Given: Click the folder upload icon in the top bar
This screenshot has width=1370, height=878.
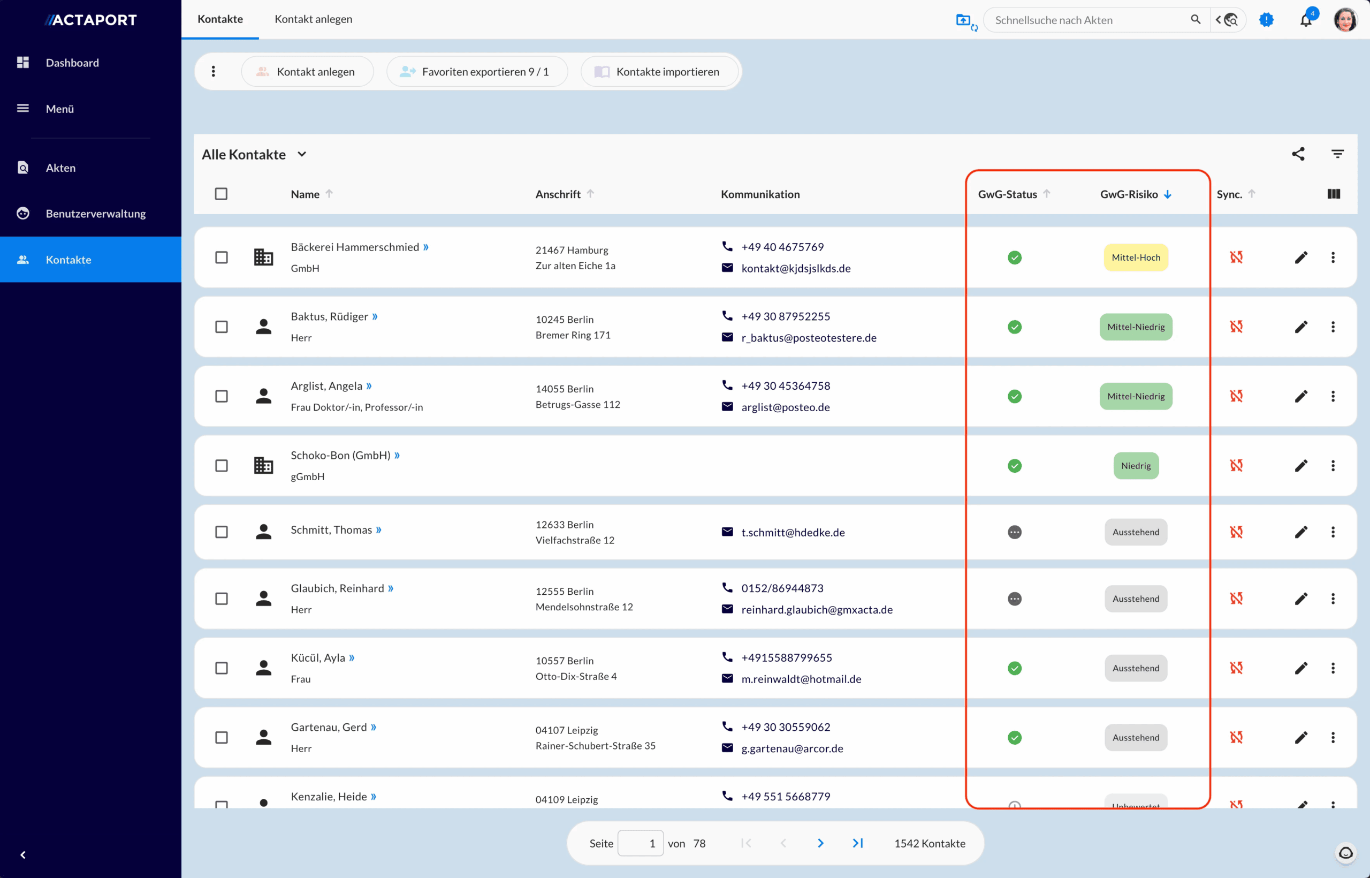Looking at the screenshot, I should pos(964,19).
